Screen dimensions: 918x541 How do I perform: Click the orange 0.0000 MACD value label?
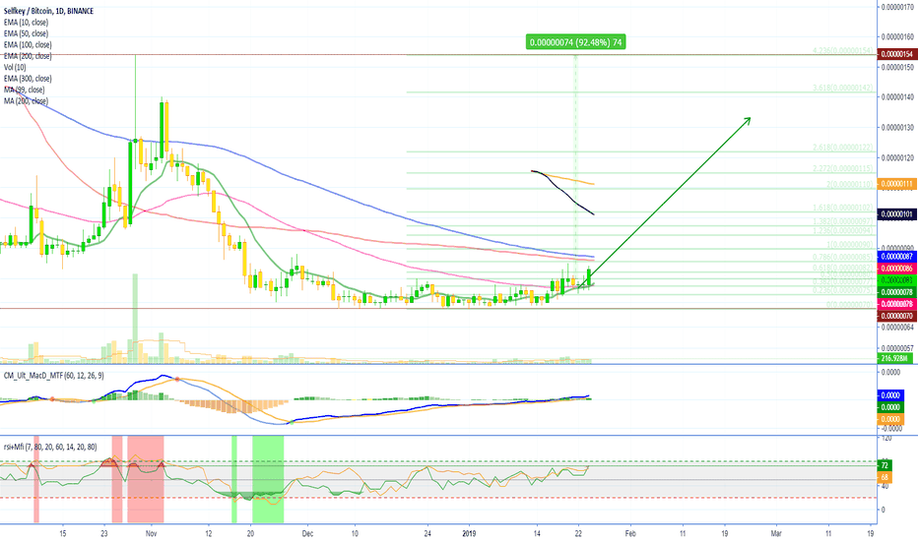[x=890, y=419]
